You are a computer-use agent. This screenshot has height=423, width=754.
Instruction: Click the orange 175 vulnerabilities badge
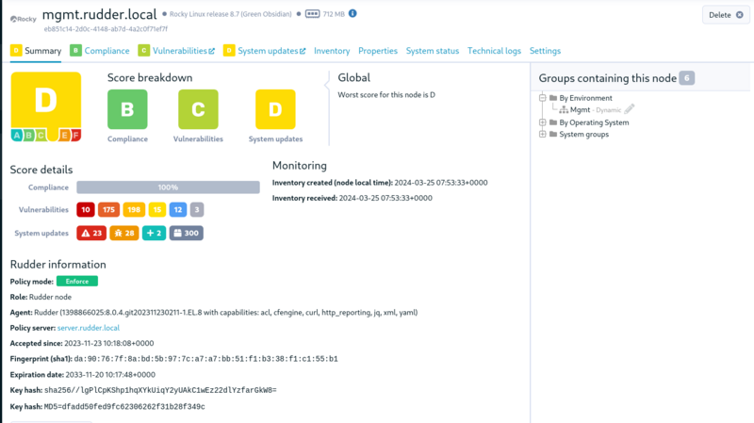coord(108,209)
